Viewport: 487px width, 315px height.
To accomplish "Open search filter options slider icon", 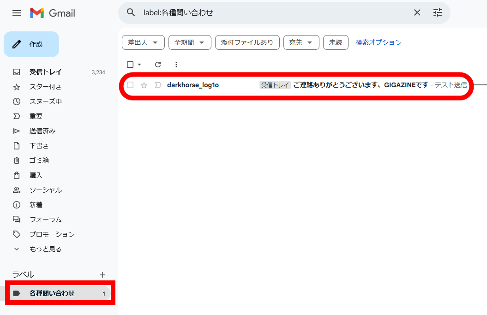I will pyautogui.click(x=438, y=13).
